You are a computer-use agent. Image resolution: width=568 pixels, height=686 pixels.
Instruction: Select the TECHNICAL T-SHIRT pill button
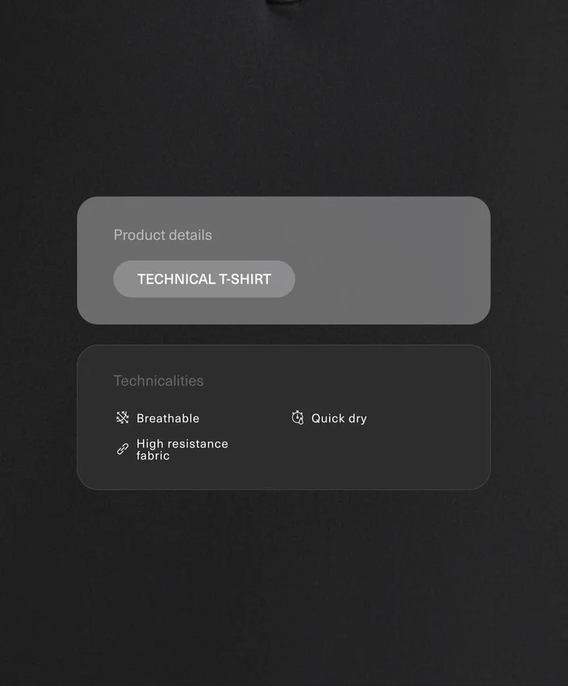[x=204, y=279]
